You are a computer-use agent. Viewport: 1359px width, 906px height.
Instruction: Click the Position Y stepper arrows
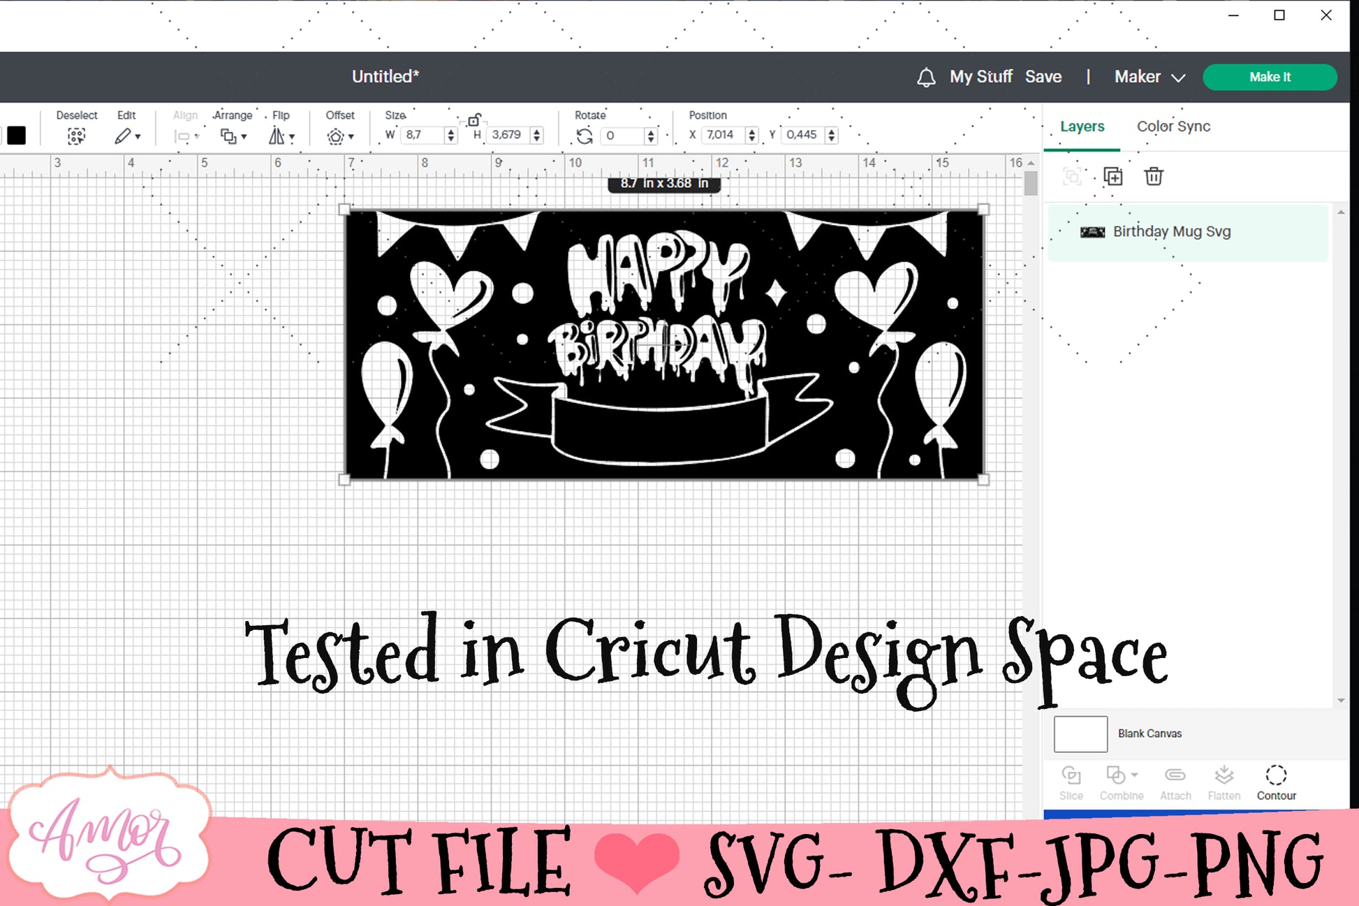pyautogui.click(x=832, y=135)
